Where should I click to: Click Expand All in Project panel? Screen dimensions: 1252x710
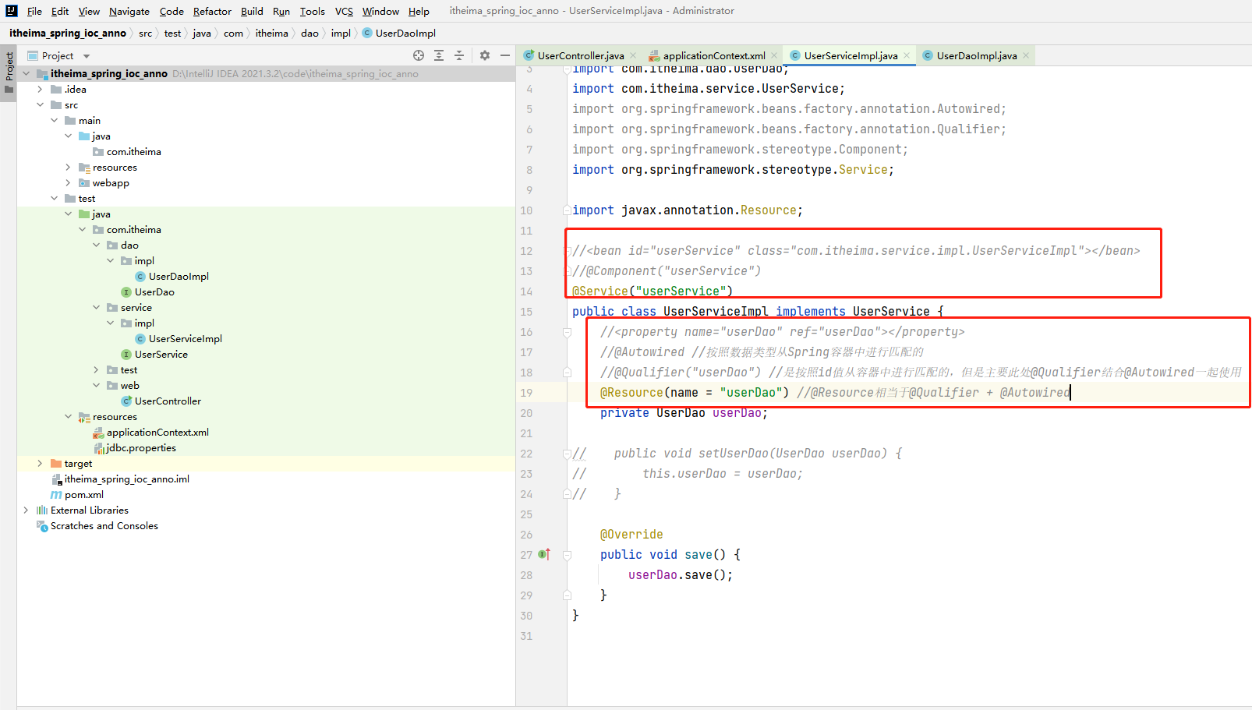point(439,55)
